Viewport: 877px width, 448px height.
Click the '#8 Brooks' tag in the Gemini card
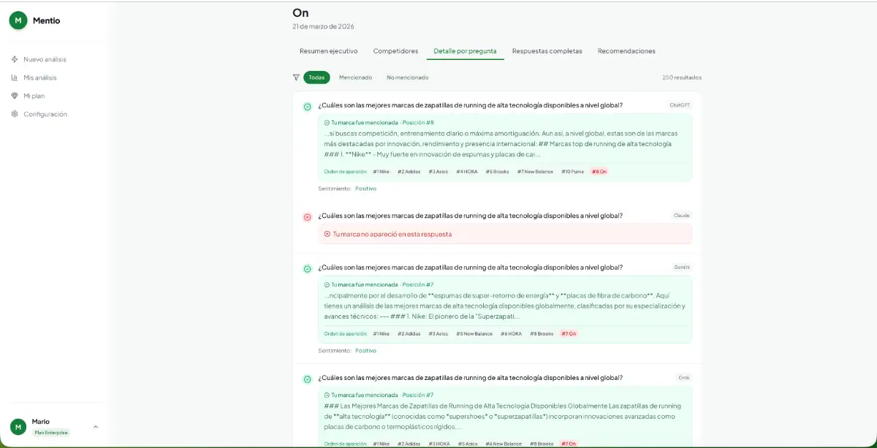(542, 334)
